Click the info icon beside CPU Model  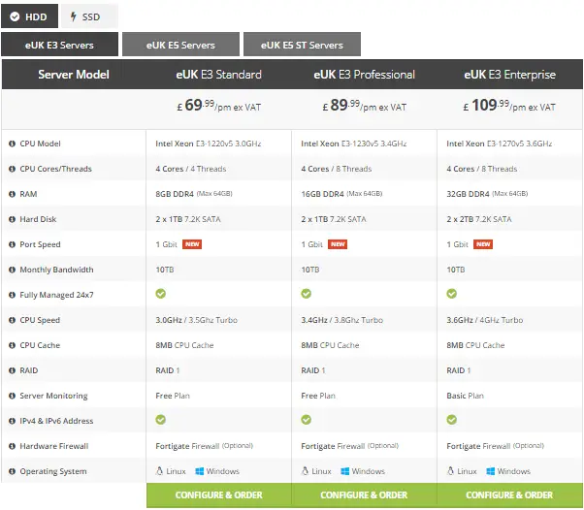(x=12, y=143)
